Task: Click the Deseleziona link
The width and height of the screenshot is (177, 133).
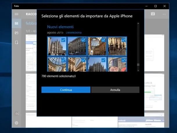Action: click(x=74, y=33)
